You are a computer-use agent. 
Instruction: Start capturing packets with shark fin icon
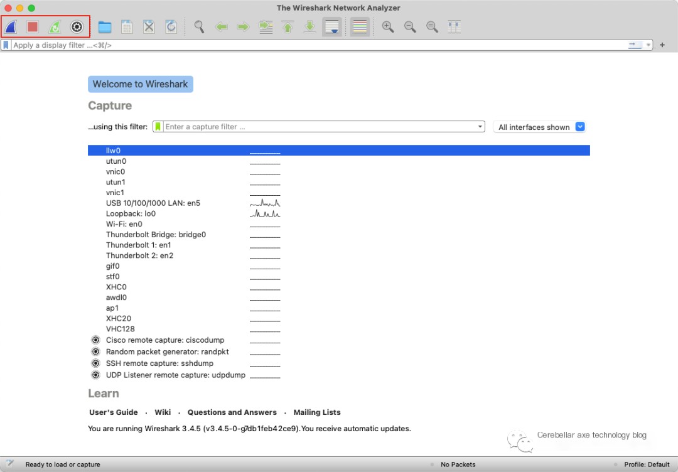pyautogui.click(x=11, y=27)
